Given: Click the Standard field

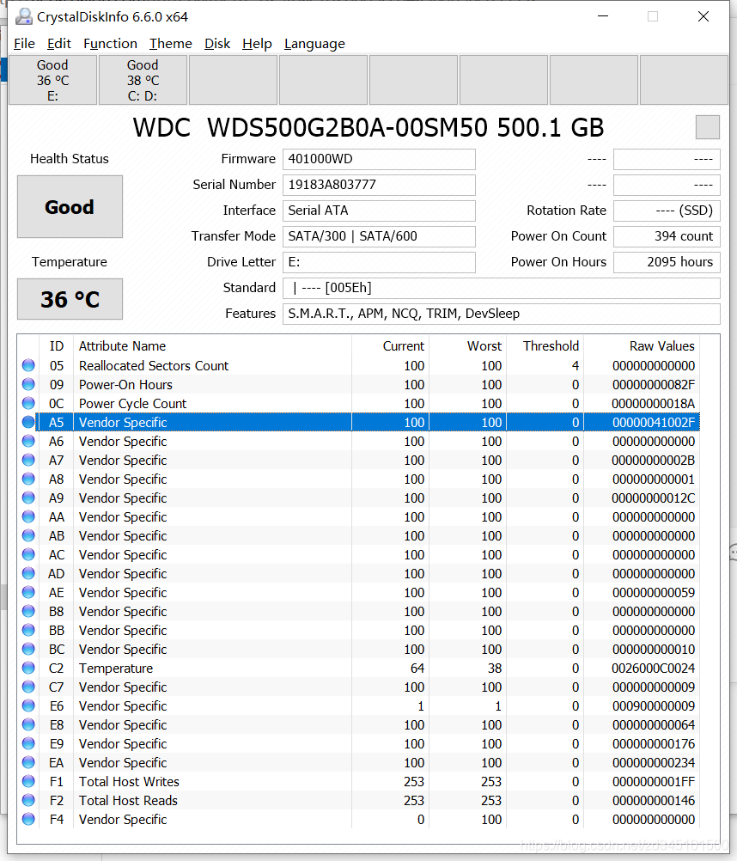Looking at the screenshot, I should [501, 288].
